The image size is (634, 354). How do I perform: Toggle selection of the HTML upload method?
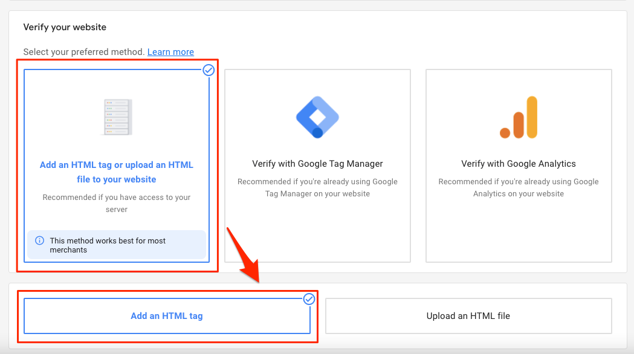point(468,316)
